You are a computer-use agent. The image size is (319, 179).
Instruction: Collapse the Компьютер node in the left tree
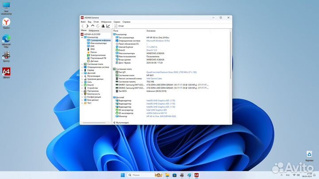82,37
